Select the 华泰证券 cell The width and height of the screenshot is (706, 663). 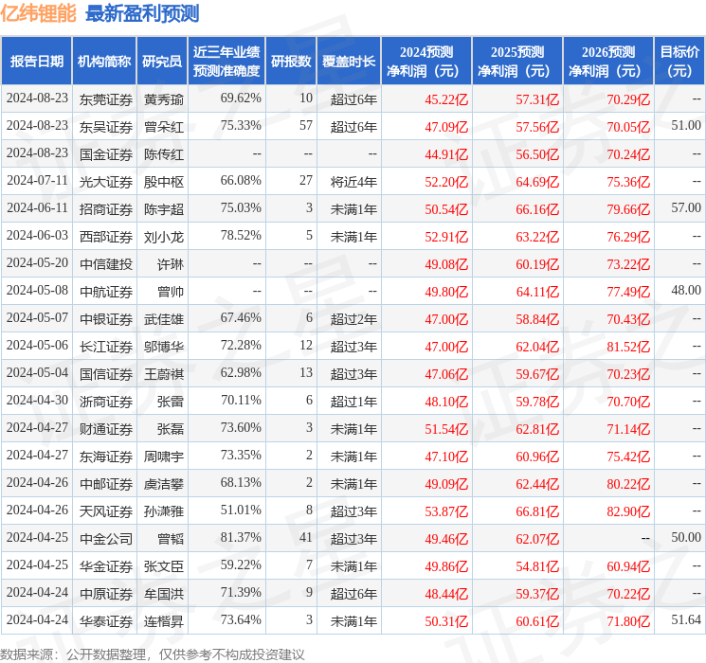click(x=106, y=621)
